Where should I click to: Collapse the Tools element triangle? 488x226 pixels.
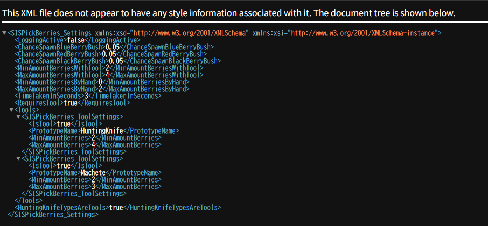12,110
